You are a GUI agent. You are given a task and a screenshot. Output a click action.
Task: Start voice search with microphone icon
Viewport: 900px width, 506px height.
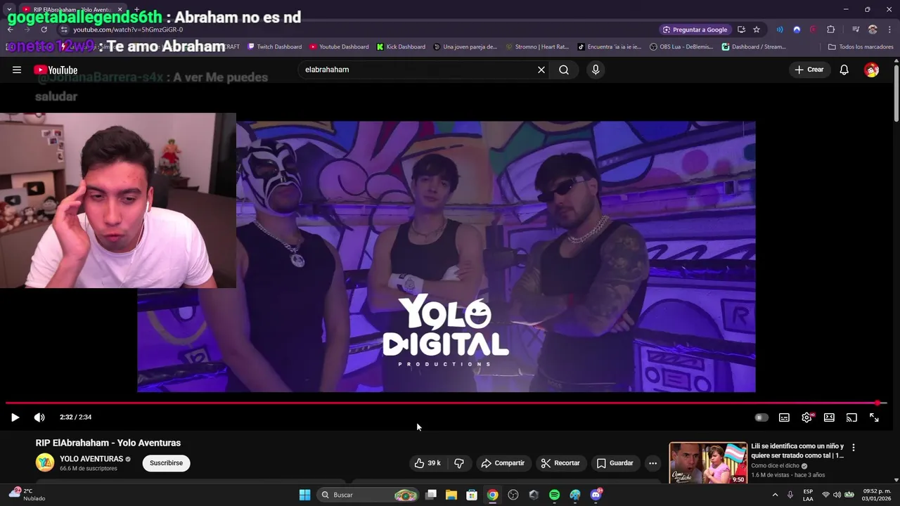596,70
